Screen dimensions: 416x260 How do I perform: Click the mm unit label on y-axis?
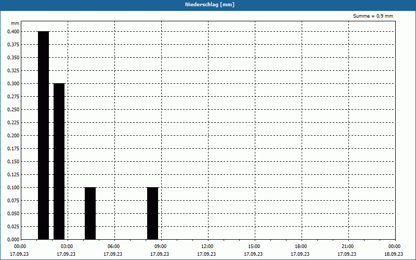pyautogui.click(x=15, y=23)
